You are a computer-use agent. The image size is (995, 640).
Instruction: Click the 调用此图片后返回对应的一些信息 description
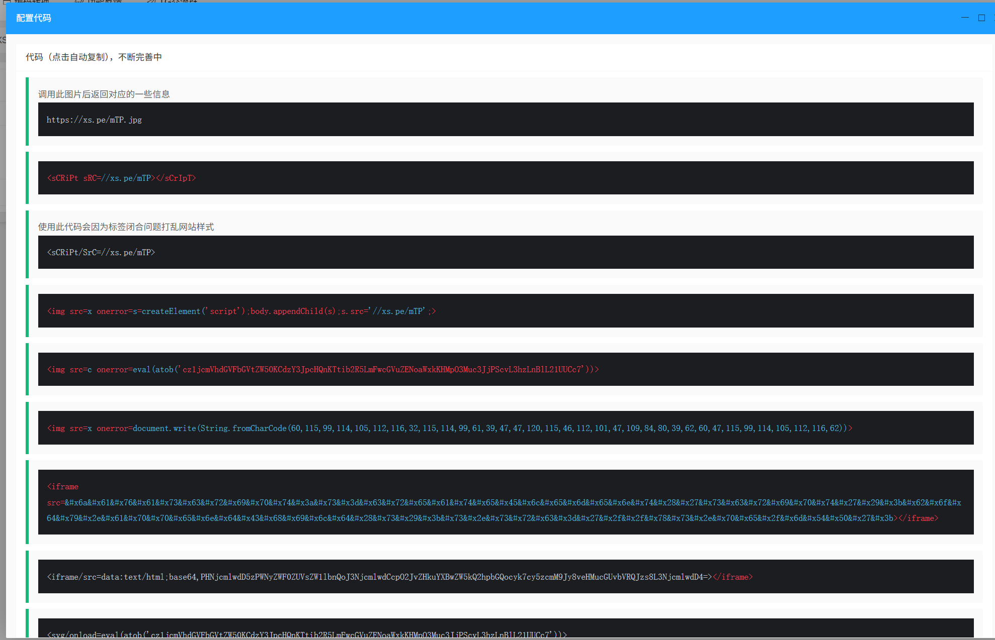[104, 94]
